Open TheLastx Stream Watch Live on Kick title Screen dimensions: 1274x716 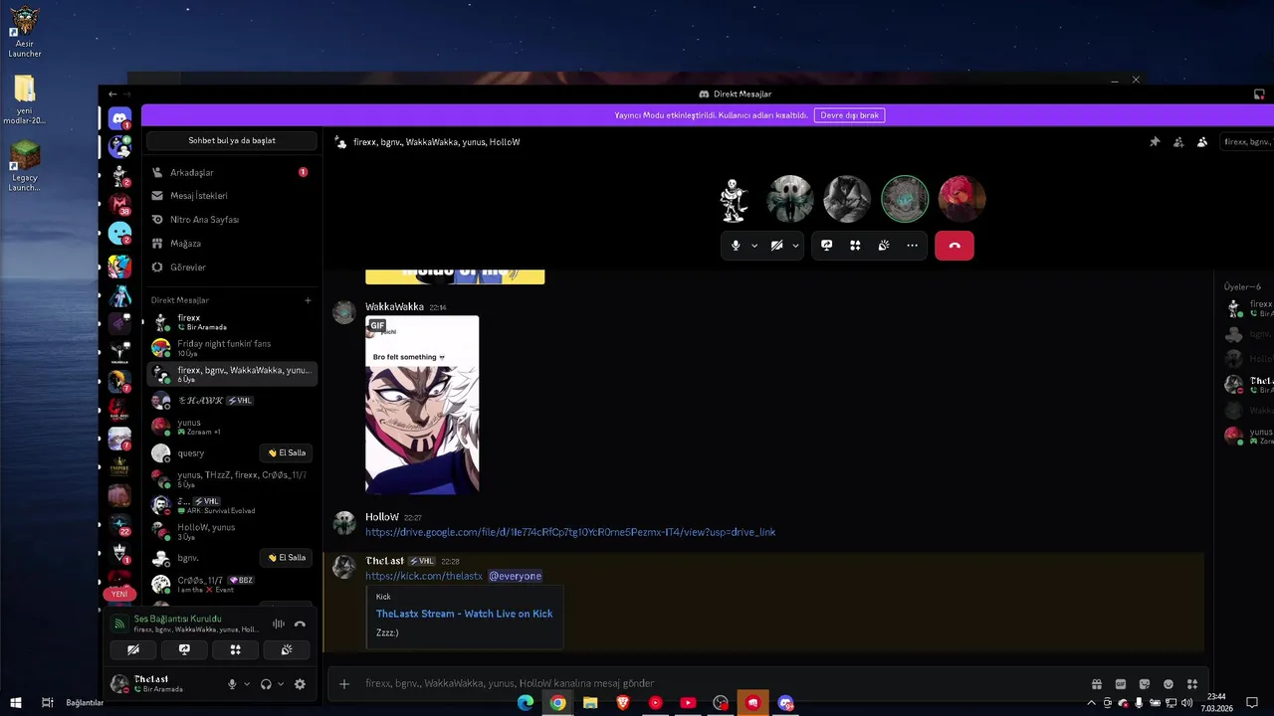pos(464,614)
